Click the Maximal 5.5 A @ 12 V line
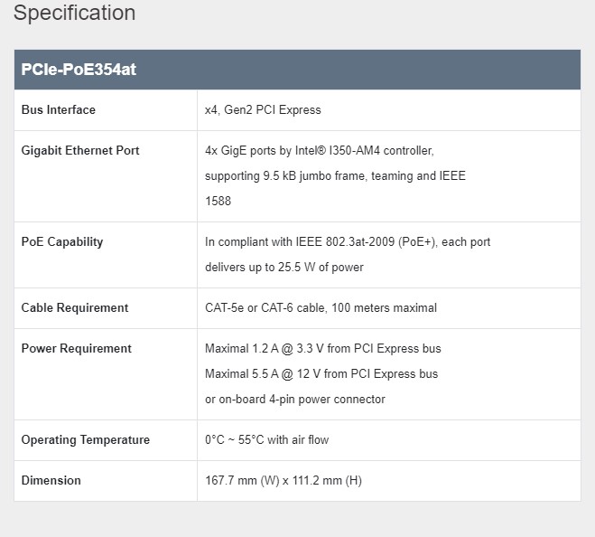This screenshot has width=595, height=537. click(321, 374)
